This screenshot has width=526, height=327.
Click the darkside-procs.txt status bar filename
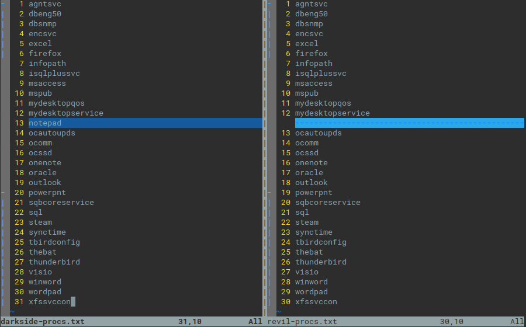pyautogui.click(x=43, y=322)
